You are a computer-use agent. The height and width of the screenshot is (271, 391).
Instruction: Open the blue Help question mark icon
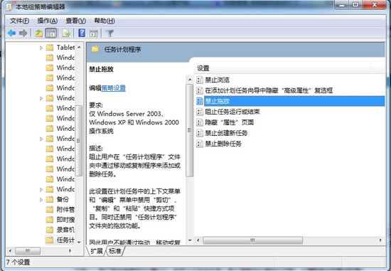click(x=82, y=33)
